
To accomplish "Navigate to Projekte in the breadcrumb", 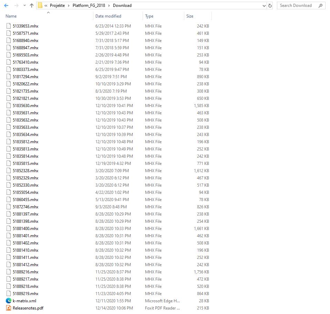I will [x=57, y=6].
